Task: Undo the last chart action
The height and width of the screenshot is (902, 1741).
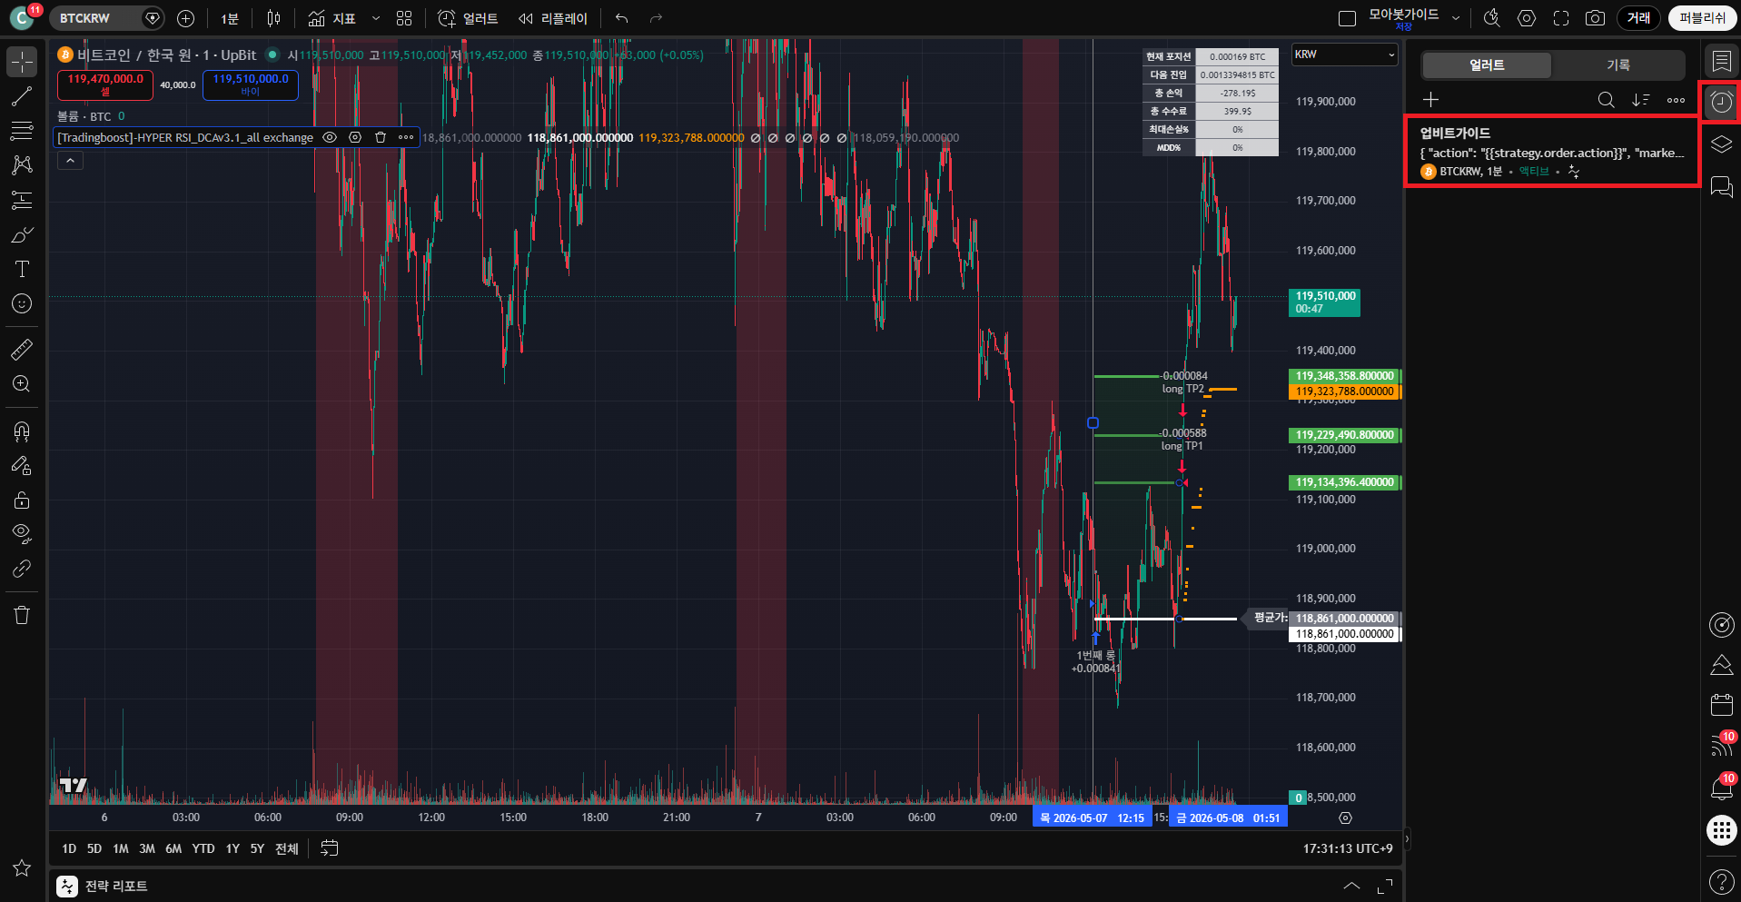Action: coord(621,18)
